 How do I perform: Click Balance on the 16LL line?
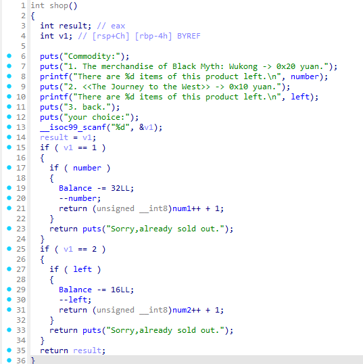tap(75, 290)
